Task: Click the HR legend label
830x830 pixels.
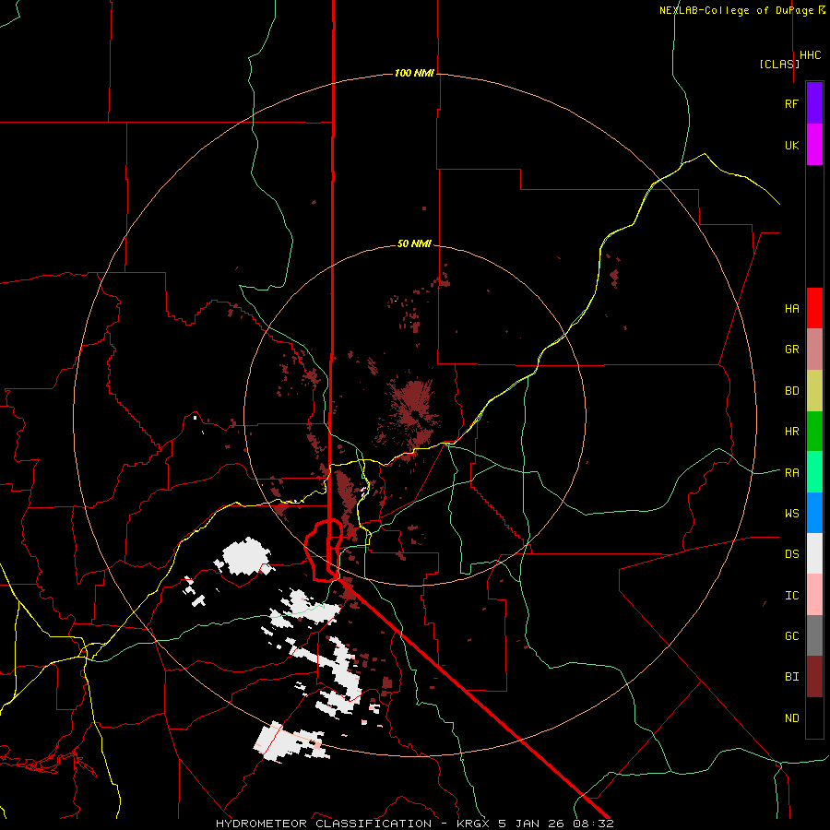Action: [x=792, y=432]
